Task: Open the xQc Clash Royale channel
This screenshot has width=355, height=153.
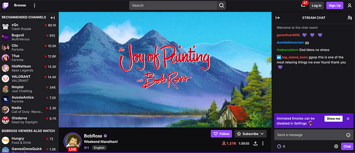Action: 29,27
